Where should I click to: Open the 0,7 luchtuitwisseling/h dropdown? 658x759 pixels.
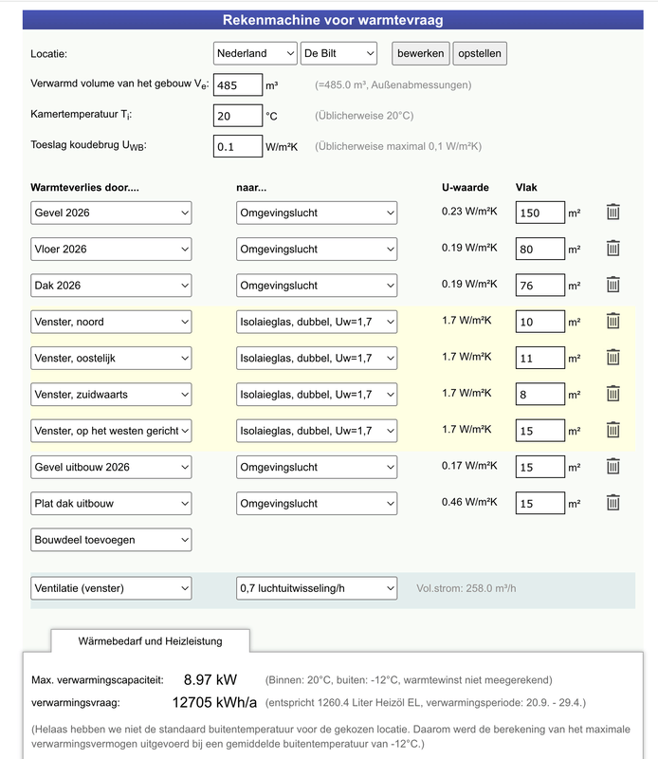point(316,588)
